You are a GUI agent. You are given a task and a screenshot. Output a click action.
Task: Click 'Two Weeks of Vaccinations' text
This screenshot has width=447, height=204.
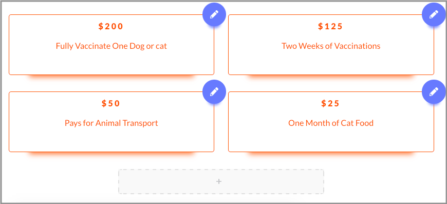click(x=331, y=46)
